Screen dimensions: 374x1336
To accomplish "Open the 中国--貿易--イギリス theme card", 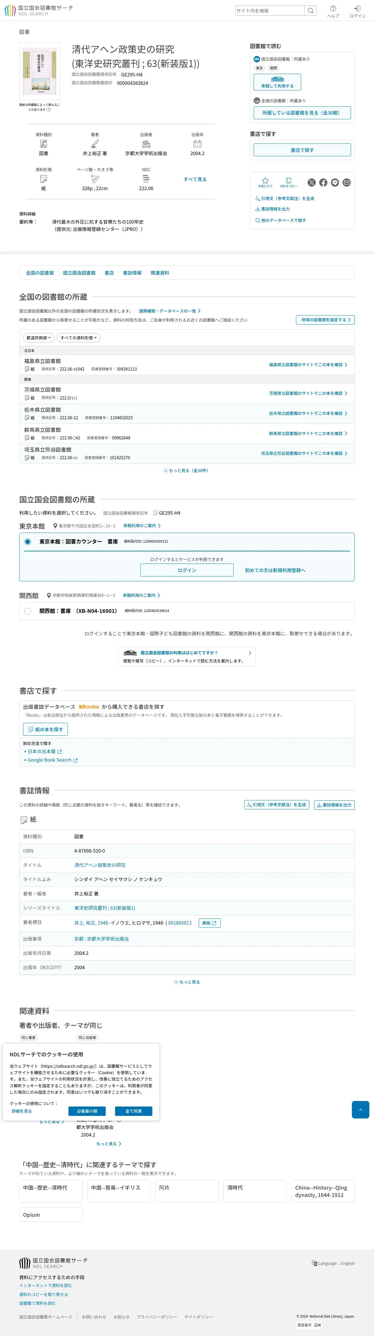I will click(x=119, y=1191).
